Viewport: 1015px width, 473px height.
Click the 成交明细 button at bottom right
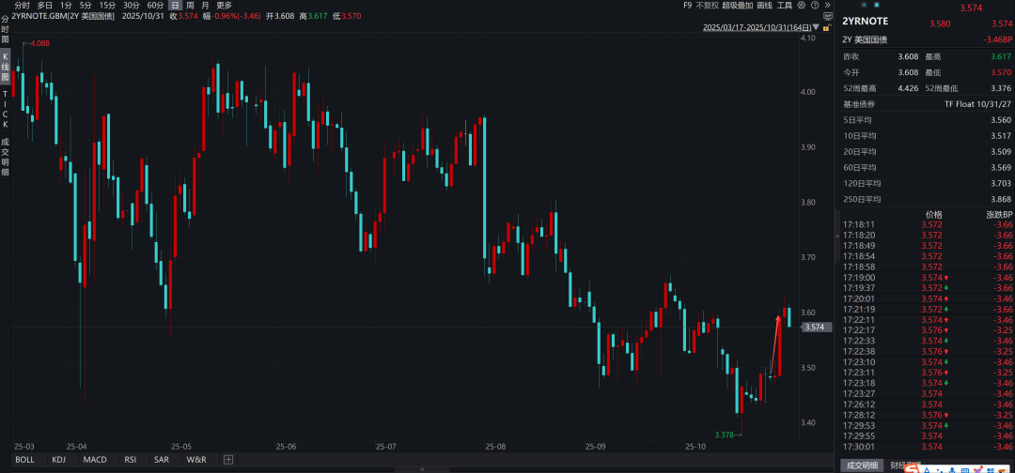(862, 465)
